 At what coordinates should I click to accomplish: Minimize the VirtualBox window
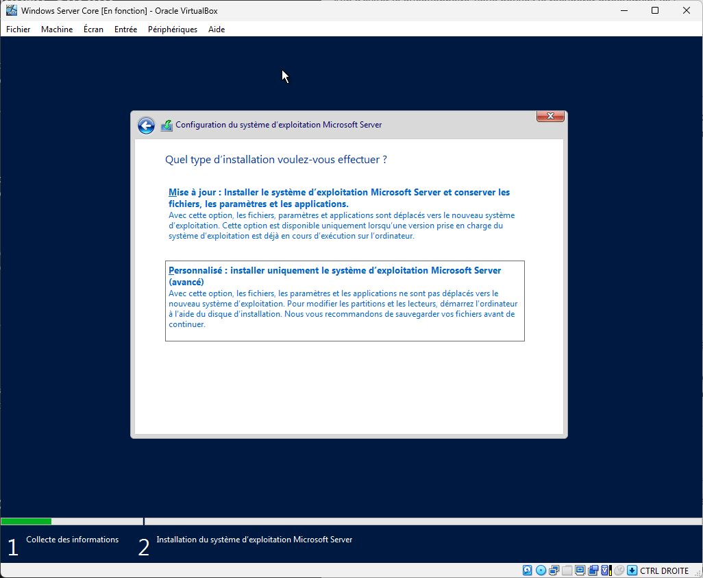(x=624, y=10)
